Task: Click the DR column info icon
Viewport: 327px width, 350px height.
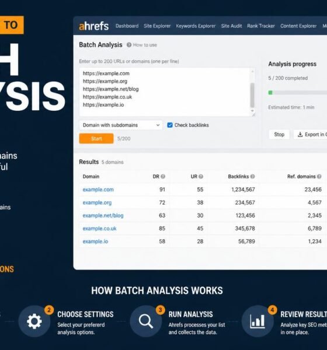Action: 163,176
